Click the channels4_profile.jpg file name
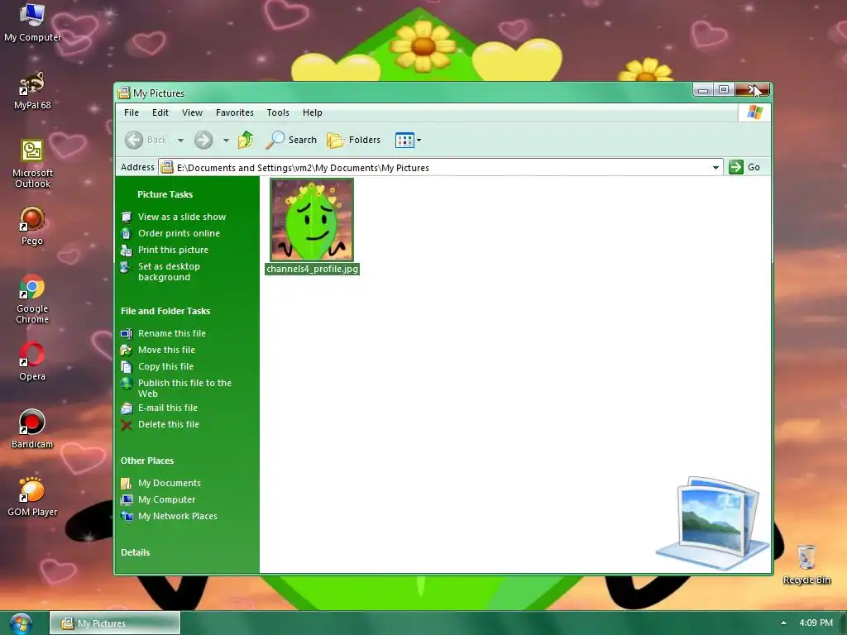The height and width of the screenshot is (635, 847). coord(312,269)
